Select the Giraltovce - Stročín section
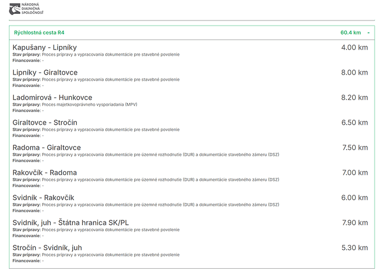 [45, 122]
